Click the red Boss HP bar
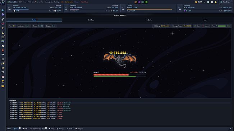This screenshot has height=131, width=234. click(x=111, y=74)
